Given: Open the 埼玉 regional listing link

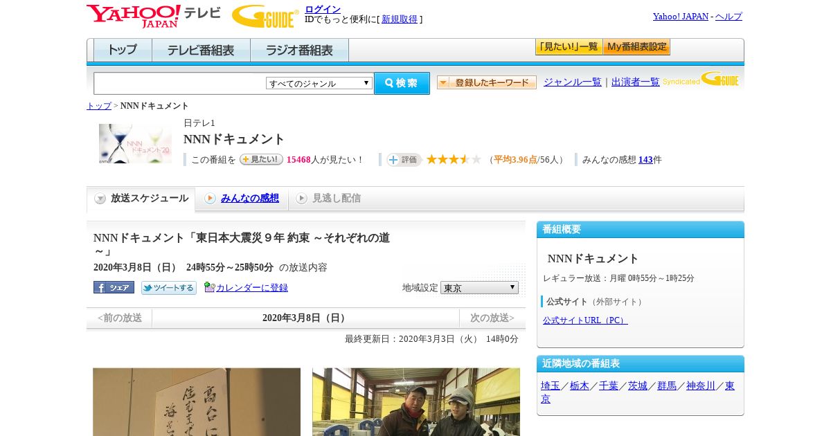Looking at the screenshot, I should [x=551, y=385].
